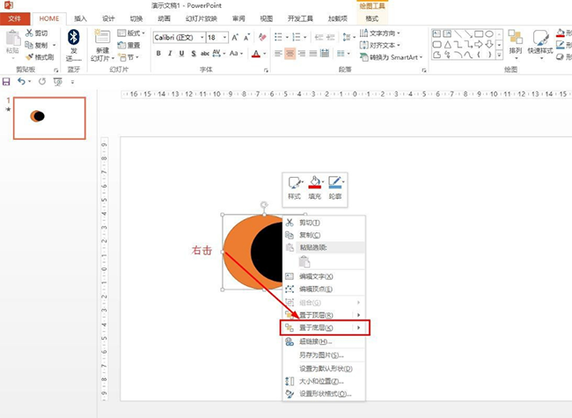Select the text box shape in shapes gallery
The image size is (572, 418).
click(x=436, y=34)
